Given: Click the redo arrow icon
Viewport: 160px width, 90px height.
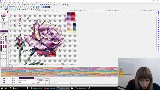Looking at the screenshot, I should (34, 7).
